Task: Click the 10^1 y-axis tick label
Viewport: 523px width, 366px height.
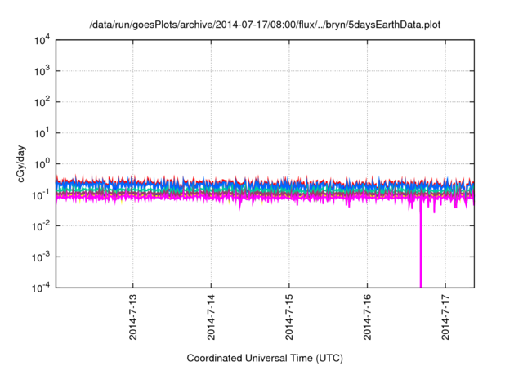Action: point(42,133)
